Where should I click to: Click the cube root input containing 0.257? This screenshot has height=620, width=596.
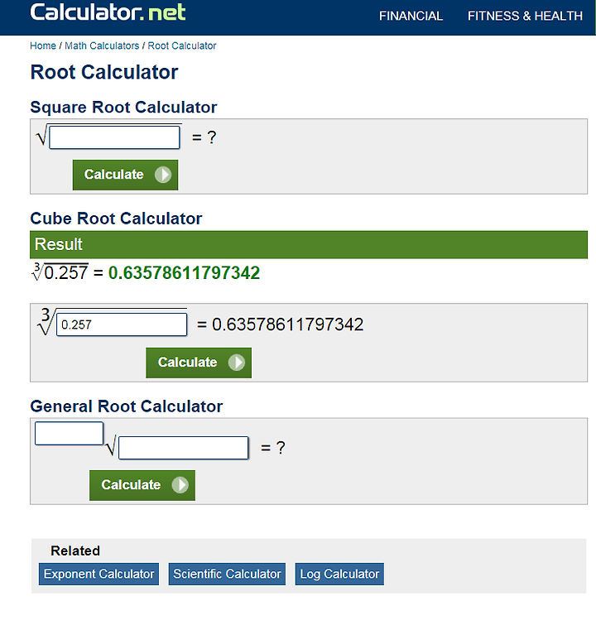point(122,324)
